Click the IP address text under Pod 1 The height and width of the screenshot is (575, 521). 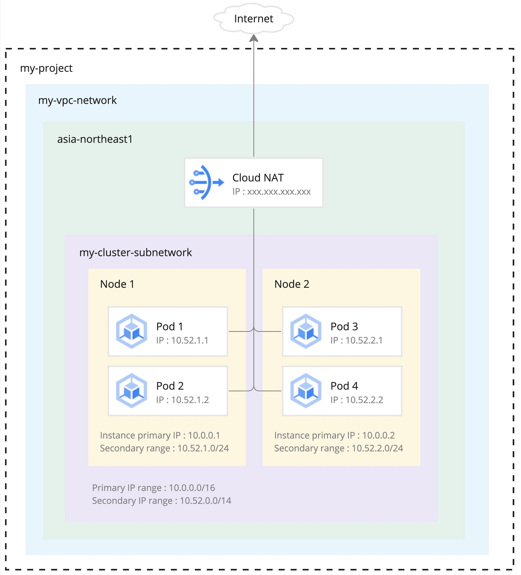[182, 340]
